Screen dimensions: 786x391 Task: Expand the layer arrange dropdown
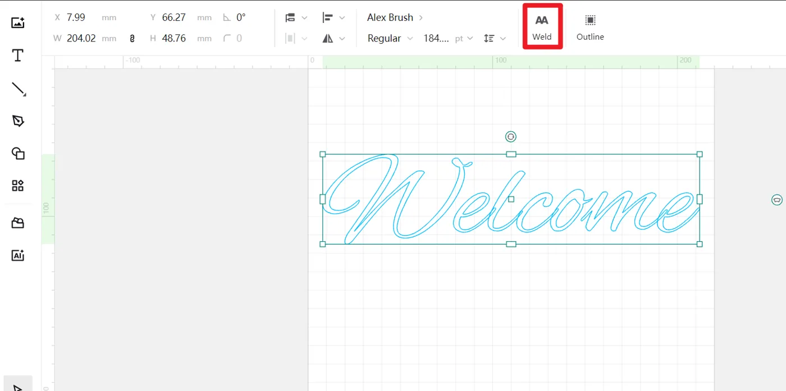click(296, 18)
